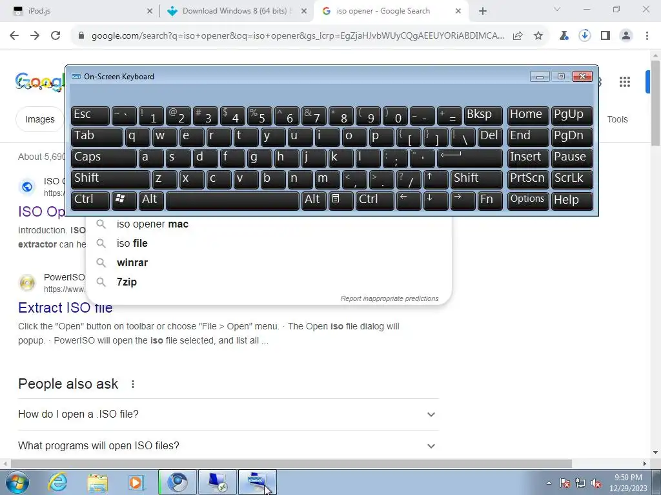Share this page using the share icon
This screenshot has height=495, width=661.
518,36
